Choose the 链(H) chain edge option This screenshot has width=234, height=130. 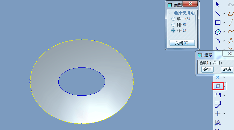pos(173,25)
